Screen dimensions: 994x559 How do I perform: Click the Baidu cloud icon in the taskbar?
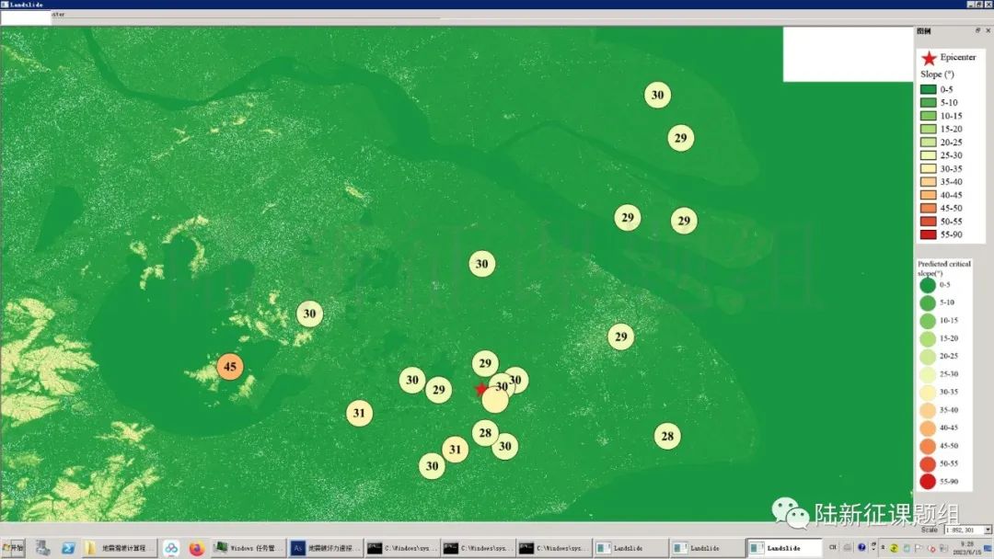[x=171, y=548]
